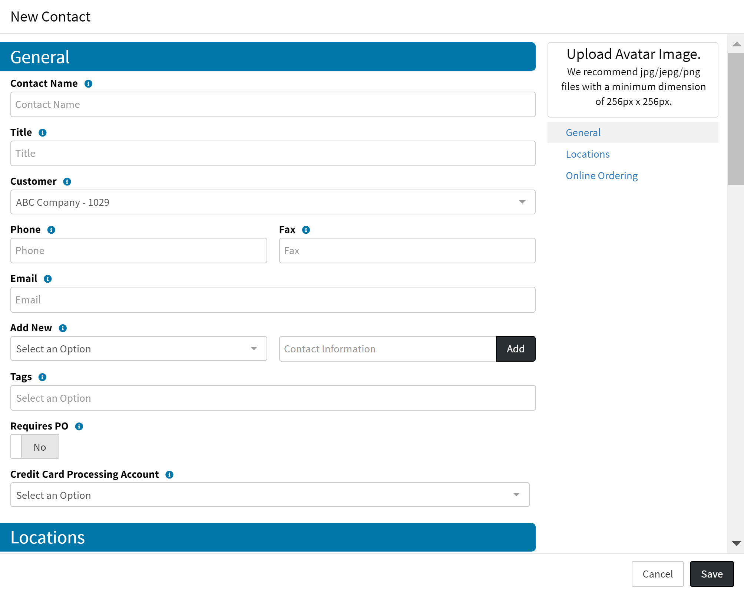Click the info icon next to Fax

point(306,230)
